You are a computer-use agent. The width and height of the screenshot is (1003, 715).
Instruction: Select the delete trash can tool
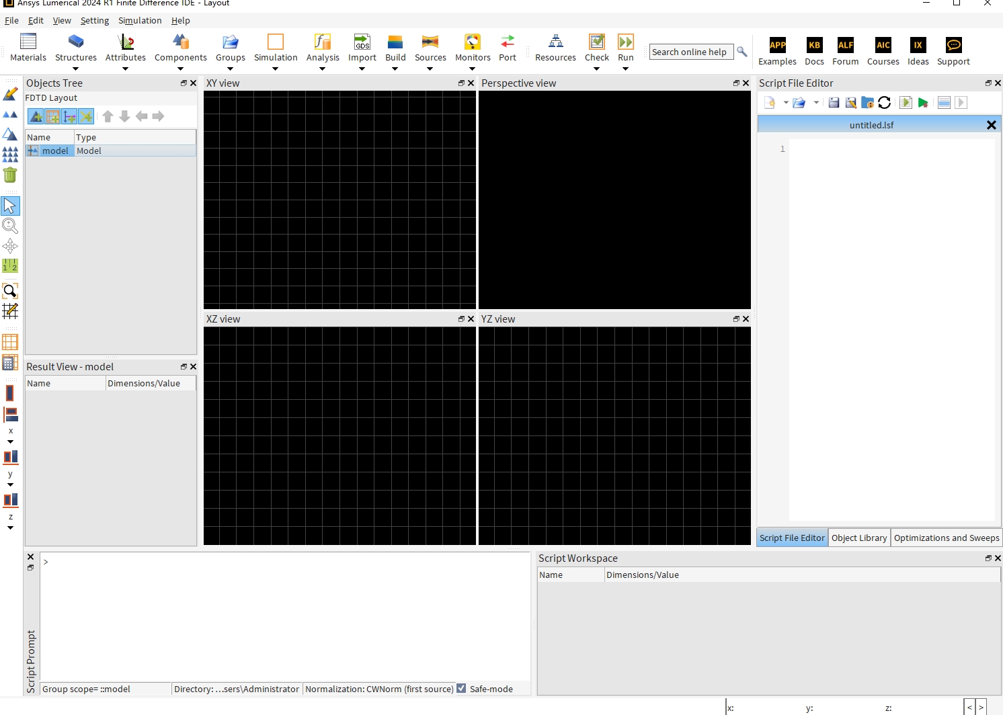pyautogui.click(x=10, y=175)
